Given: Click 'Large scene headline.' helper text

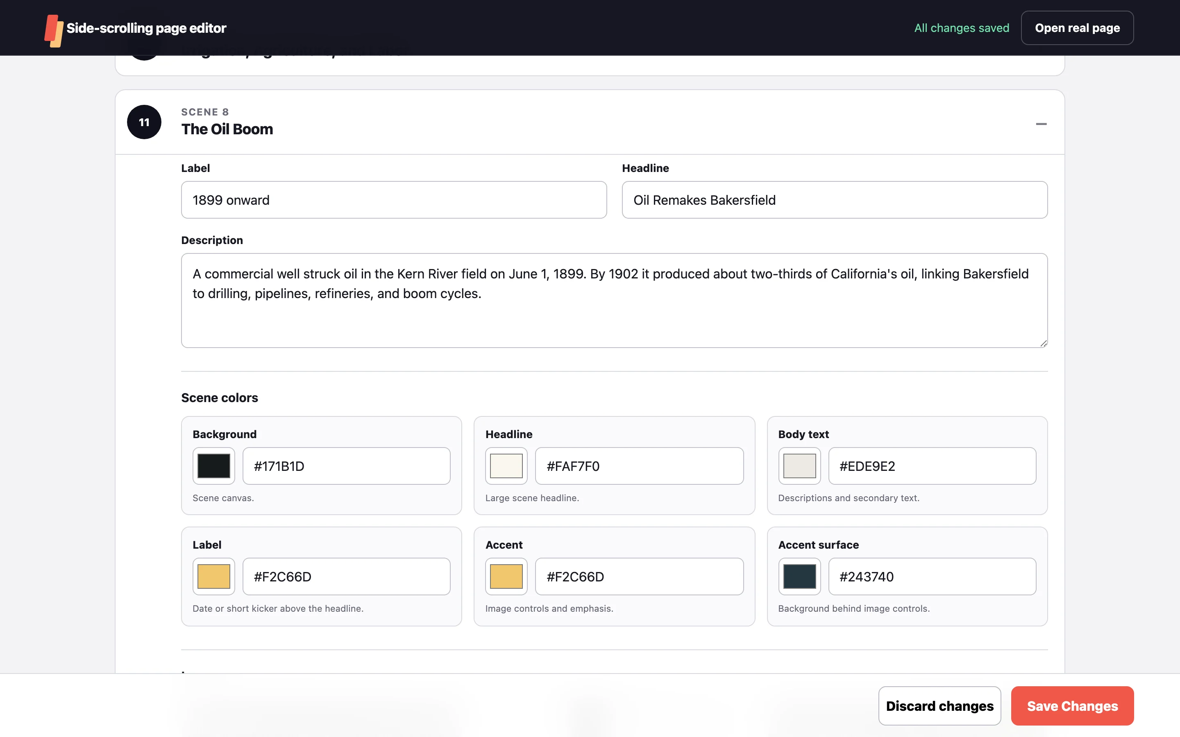Looking at the screenshot, I should 532,498.
